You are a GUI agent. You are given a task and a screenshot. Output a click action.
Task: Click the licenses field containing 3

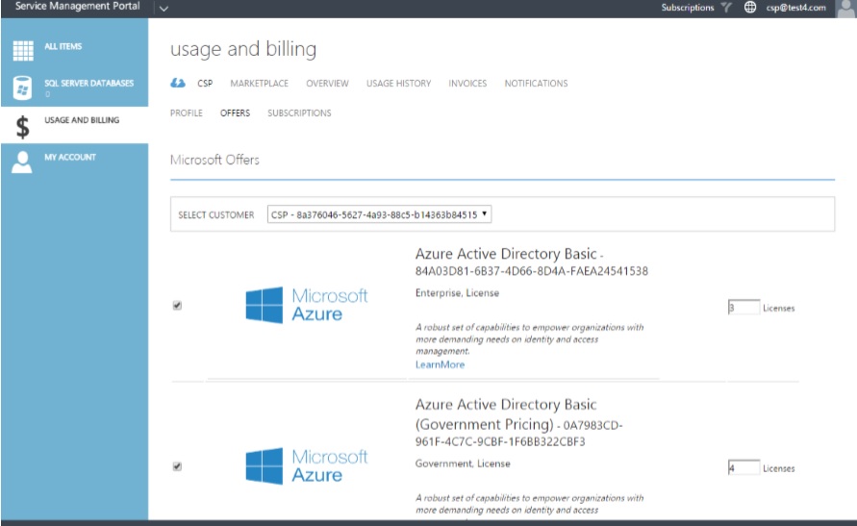tap(744, 308)
